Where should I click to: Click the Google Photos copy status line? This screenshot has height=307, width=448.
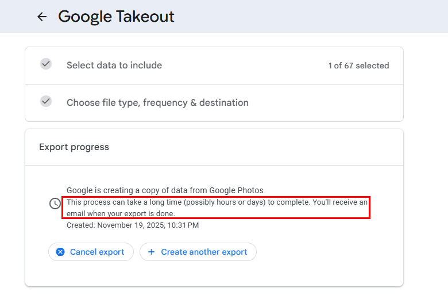coord(165,190)
